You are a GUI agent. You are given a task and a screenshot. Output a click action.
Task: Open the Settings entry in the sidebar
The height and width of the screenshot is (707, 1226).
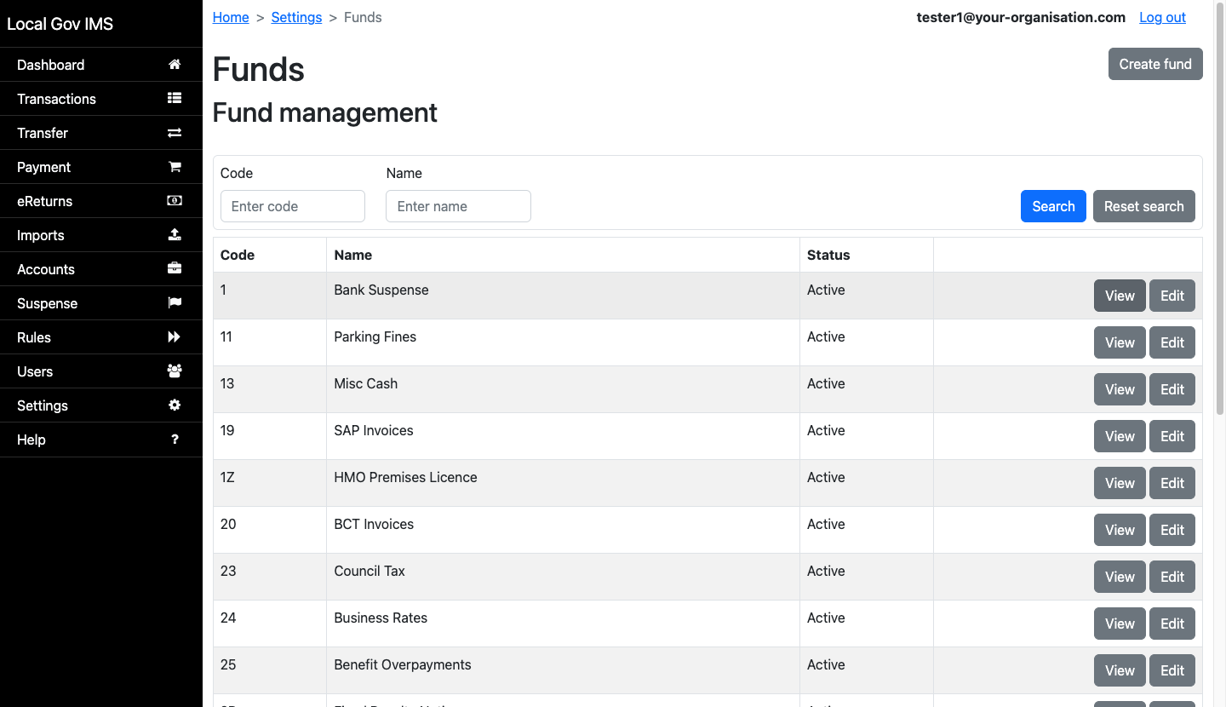[x=42, y=405]
